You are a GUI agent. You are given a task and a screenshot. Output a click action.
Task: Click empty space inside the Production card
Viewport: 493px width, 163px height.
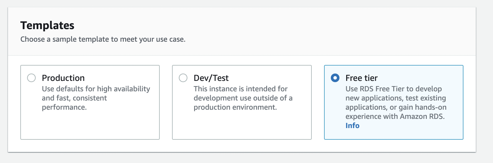click(90, 126)
